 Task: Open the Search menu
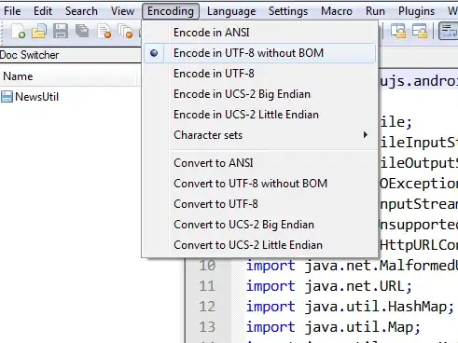pos(81,11)
